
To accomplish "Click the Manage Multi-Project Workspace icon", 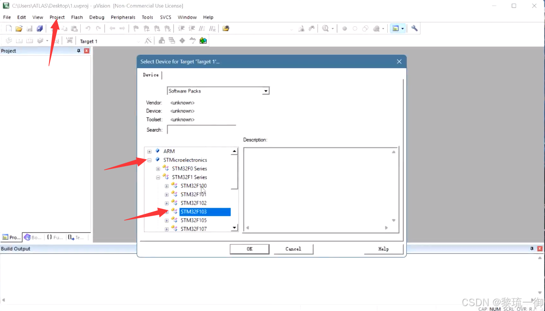I will coord(172,41).
